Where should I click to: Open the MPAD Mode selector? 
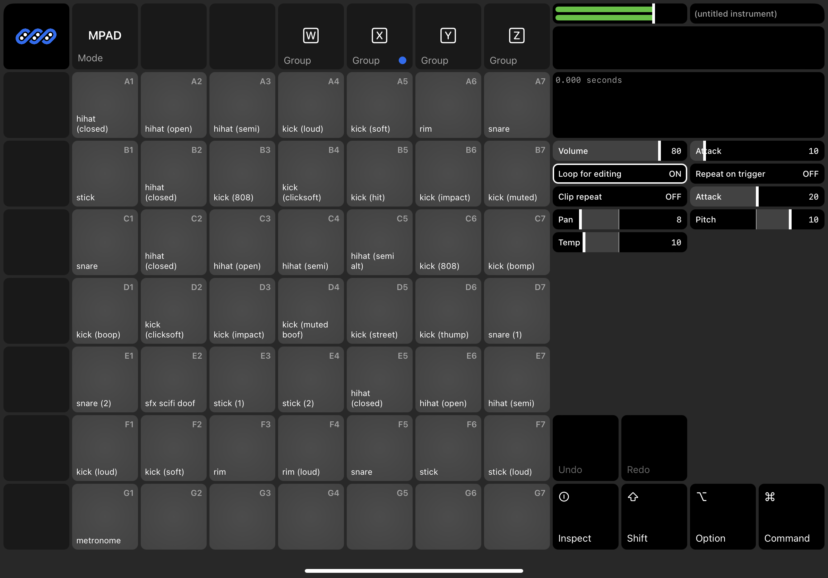point(105,36)
